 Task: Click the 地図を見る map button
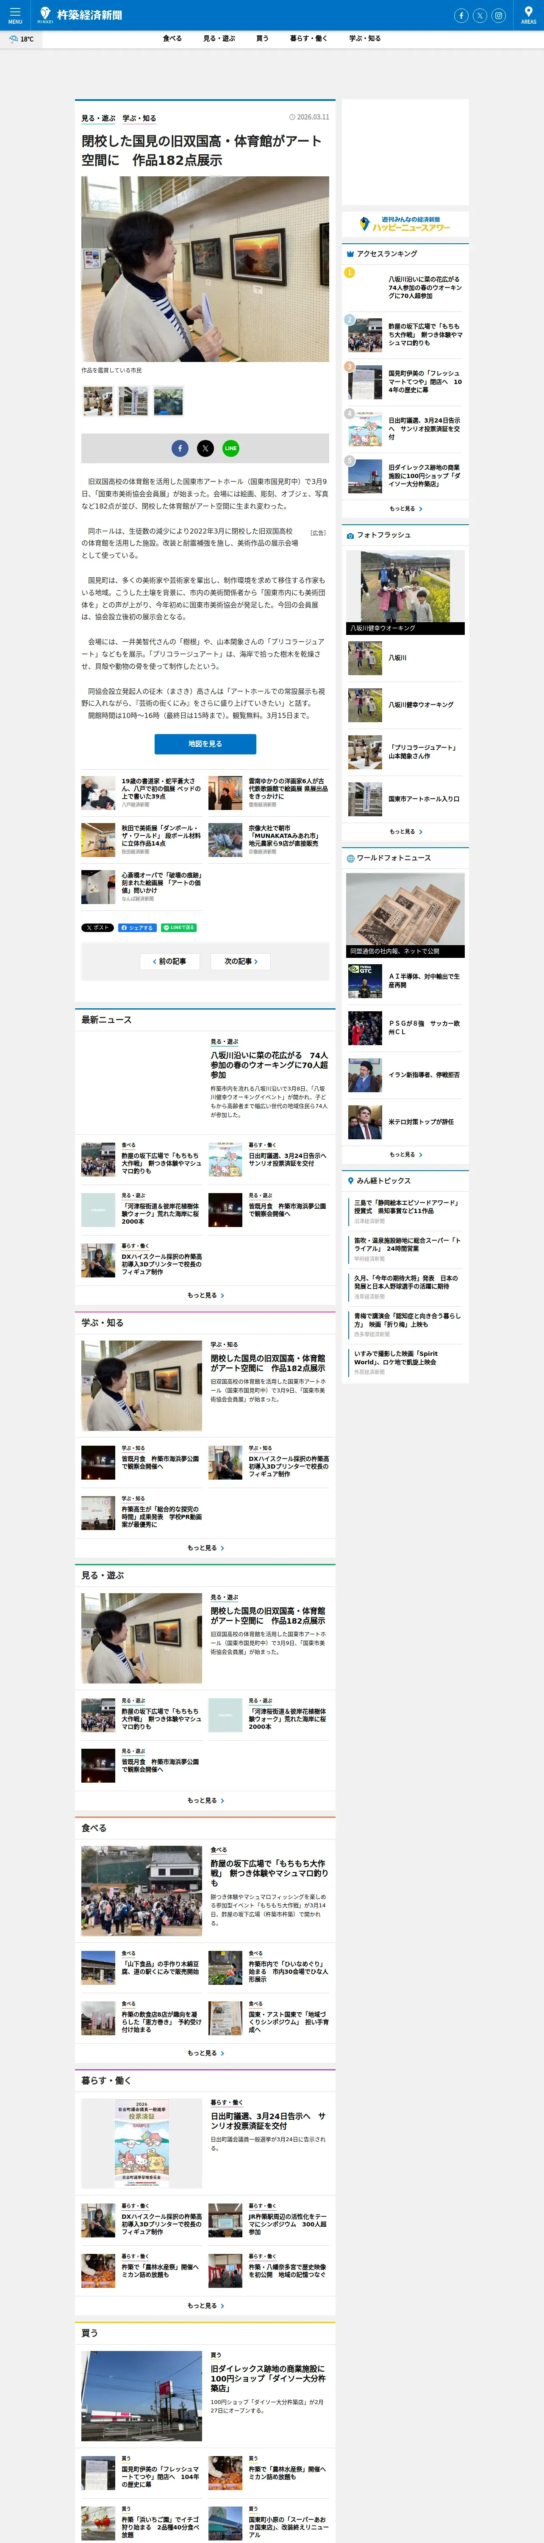(205, 744)
